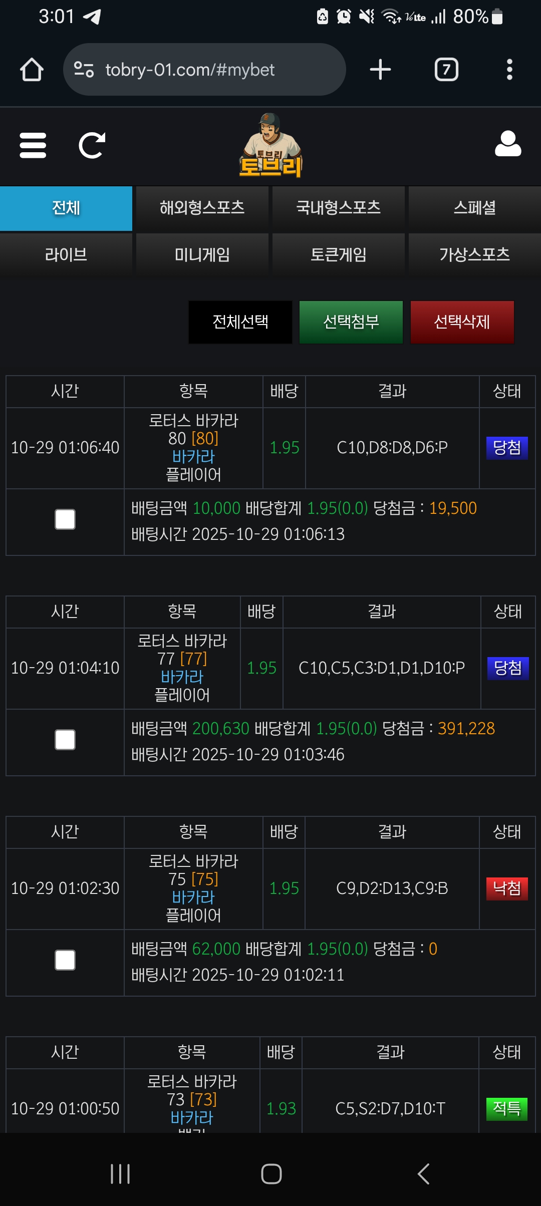541x1206 pixels.
Task: Open a new browser tab
Action: click(380, 70)
